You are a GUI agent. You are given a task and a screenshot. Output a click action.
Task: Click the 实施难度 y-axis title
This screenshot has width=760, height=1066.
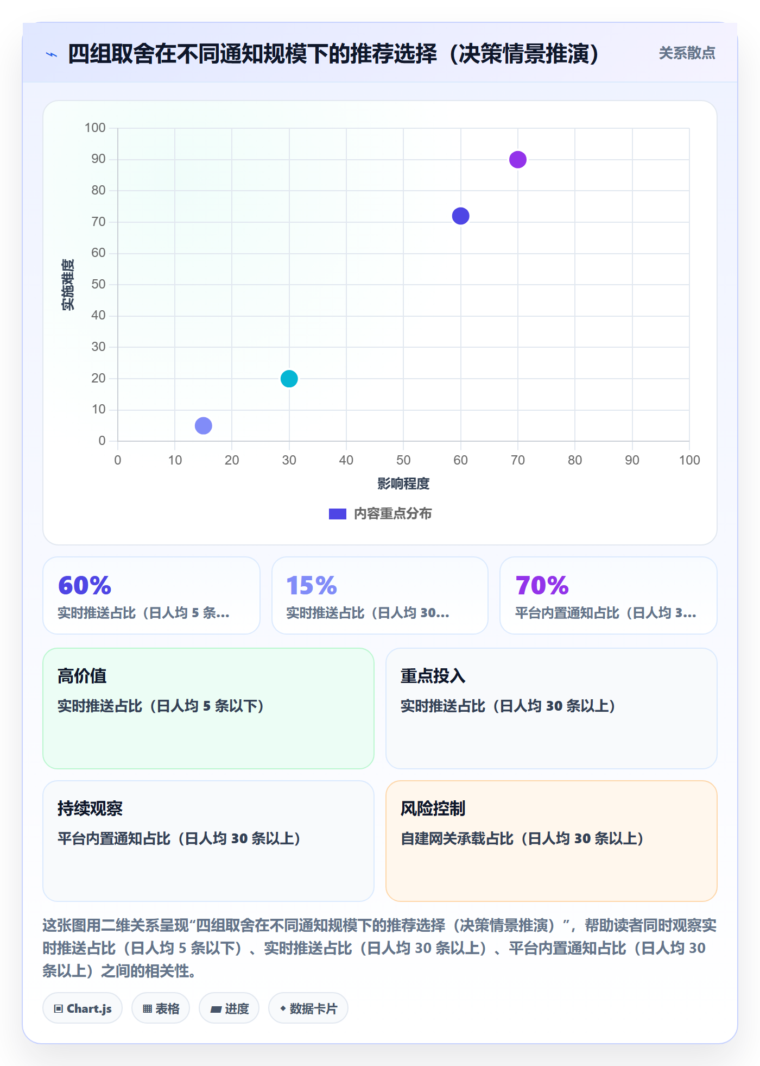click(68, 285)
